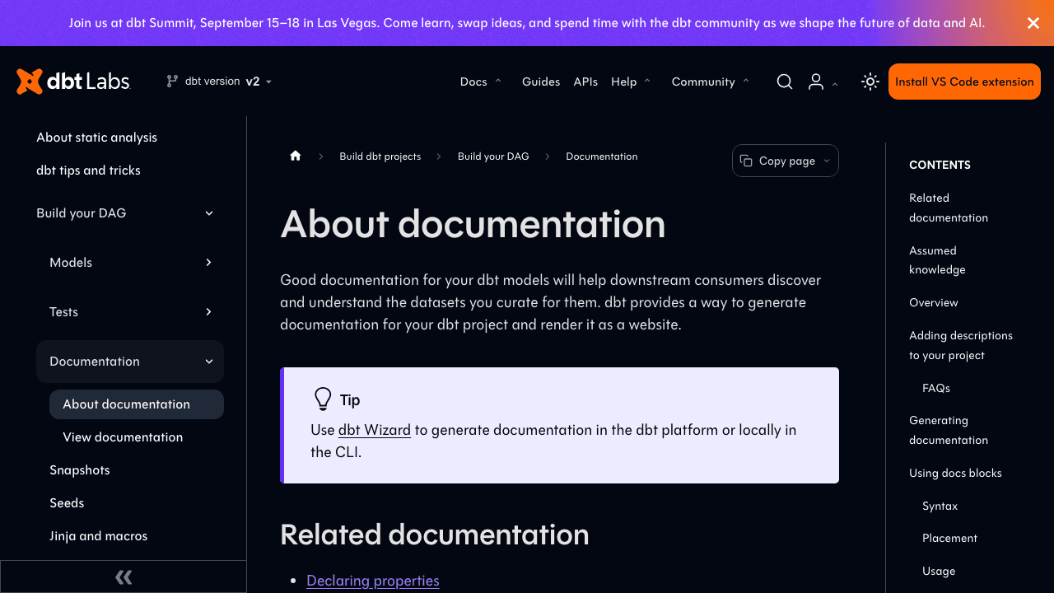Viewport: 1054px width, 593px height.
Task: Jump to Using docs blocks in contents
Action: tap(955, 473)
